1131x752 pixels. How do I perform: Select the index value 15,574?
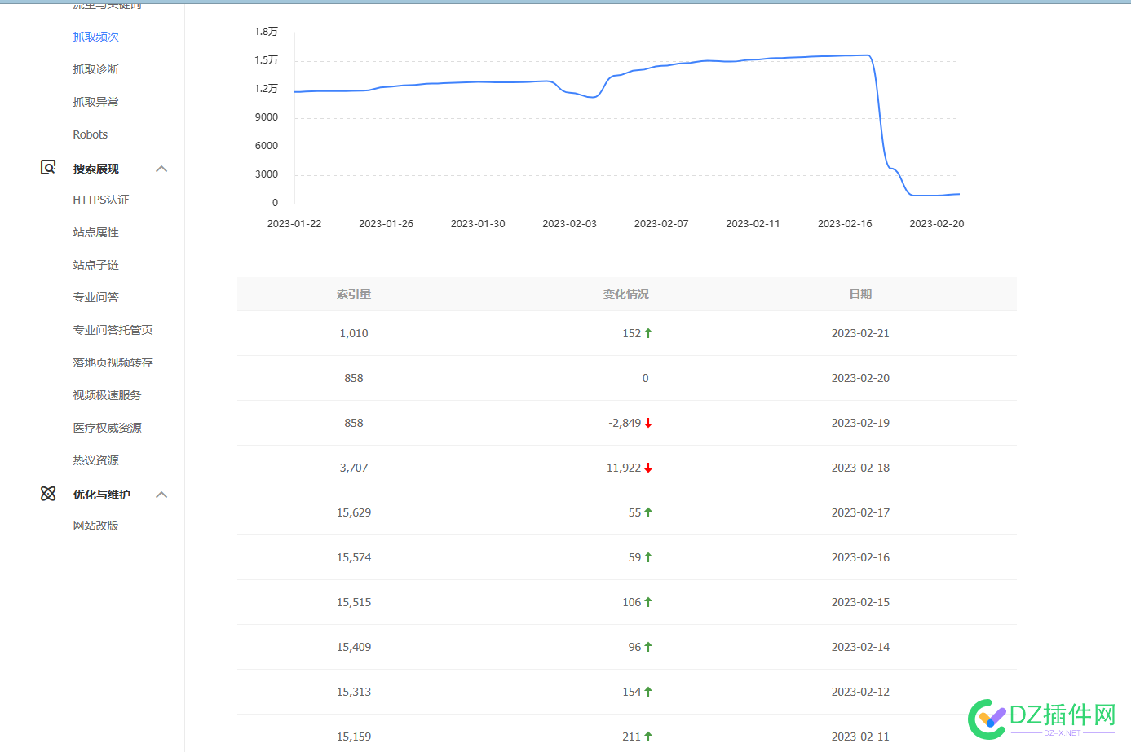pyautogui.click(x=354, y=557)
